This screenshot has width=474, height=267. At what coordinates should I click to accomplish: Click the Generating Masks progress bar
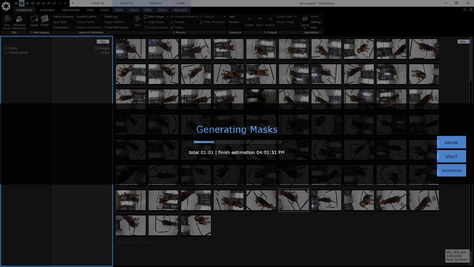pos(237,142)
